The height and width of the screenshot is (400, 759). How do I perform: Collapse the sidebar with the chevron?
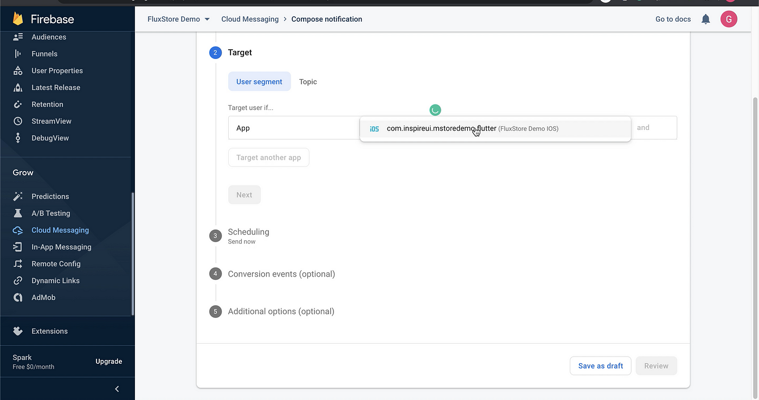[117, 389]
